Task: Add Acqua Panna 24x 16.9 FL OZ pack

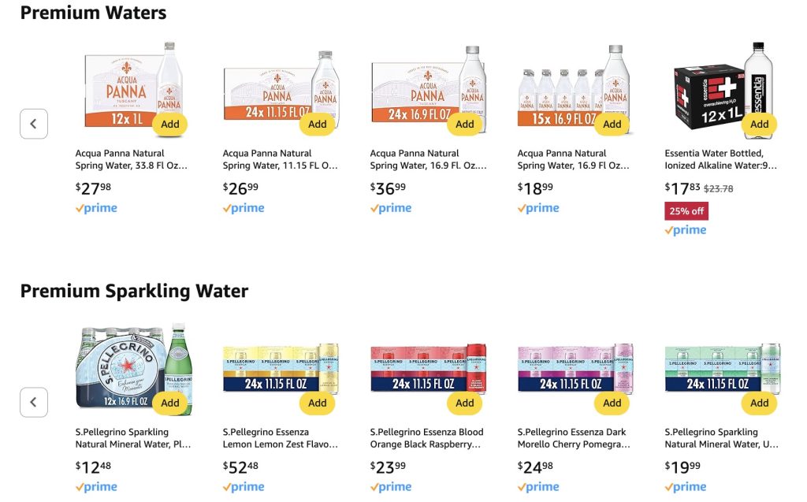Action: [x=465, y=124]
